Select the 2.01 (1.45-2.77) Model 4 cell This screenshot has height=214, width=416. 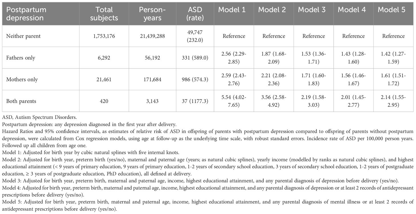(353, 101)
